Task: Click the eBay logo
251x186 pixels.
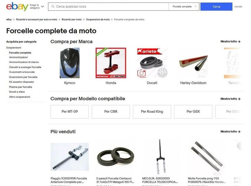Action: 17,7
